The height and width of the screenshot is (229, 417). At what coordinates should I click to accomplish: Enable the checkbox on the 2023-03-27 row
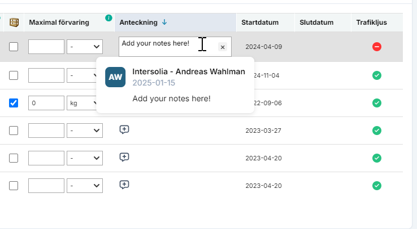(14, 131)
